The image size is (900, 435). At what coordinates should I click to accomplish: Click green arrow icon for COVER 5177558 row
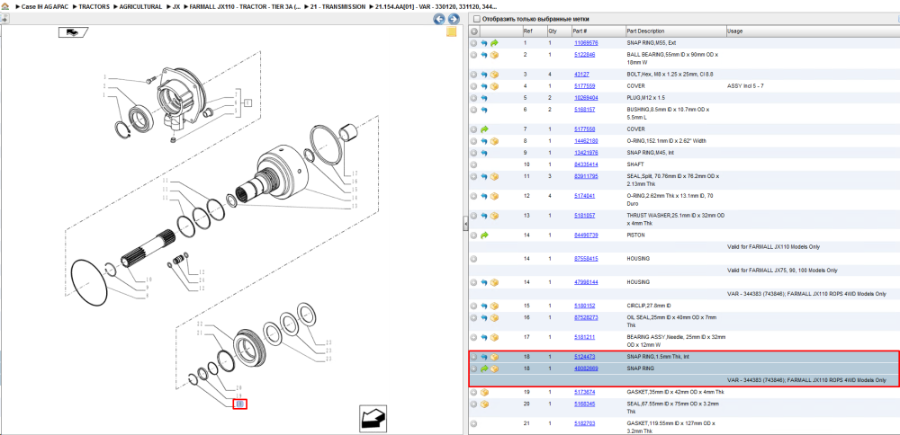coord(484,129)
